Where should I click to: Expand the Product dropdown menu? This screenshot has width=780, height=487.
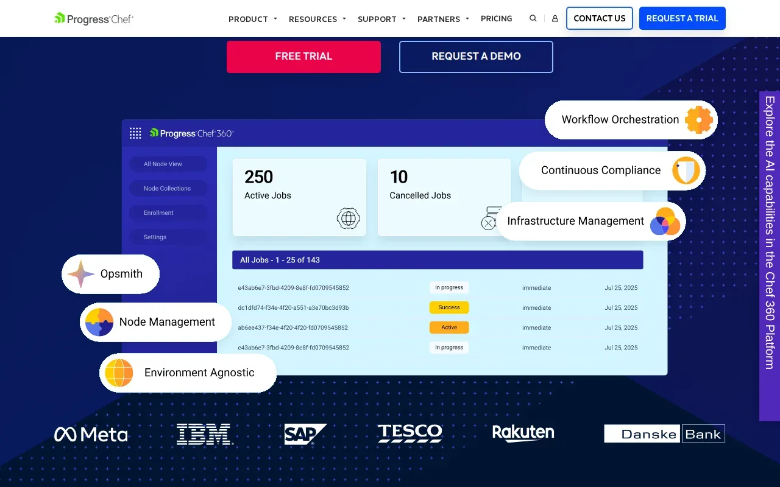pos(253,19)
